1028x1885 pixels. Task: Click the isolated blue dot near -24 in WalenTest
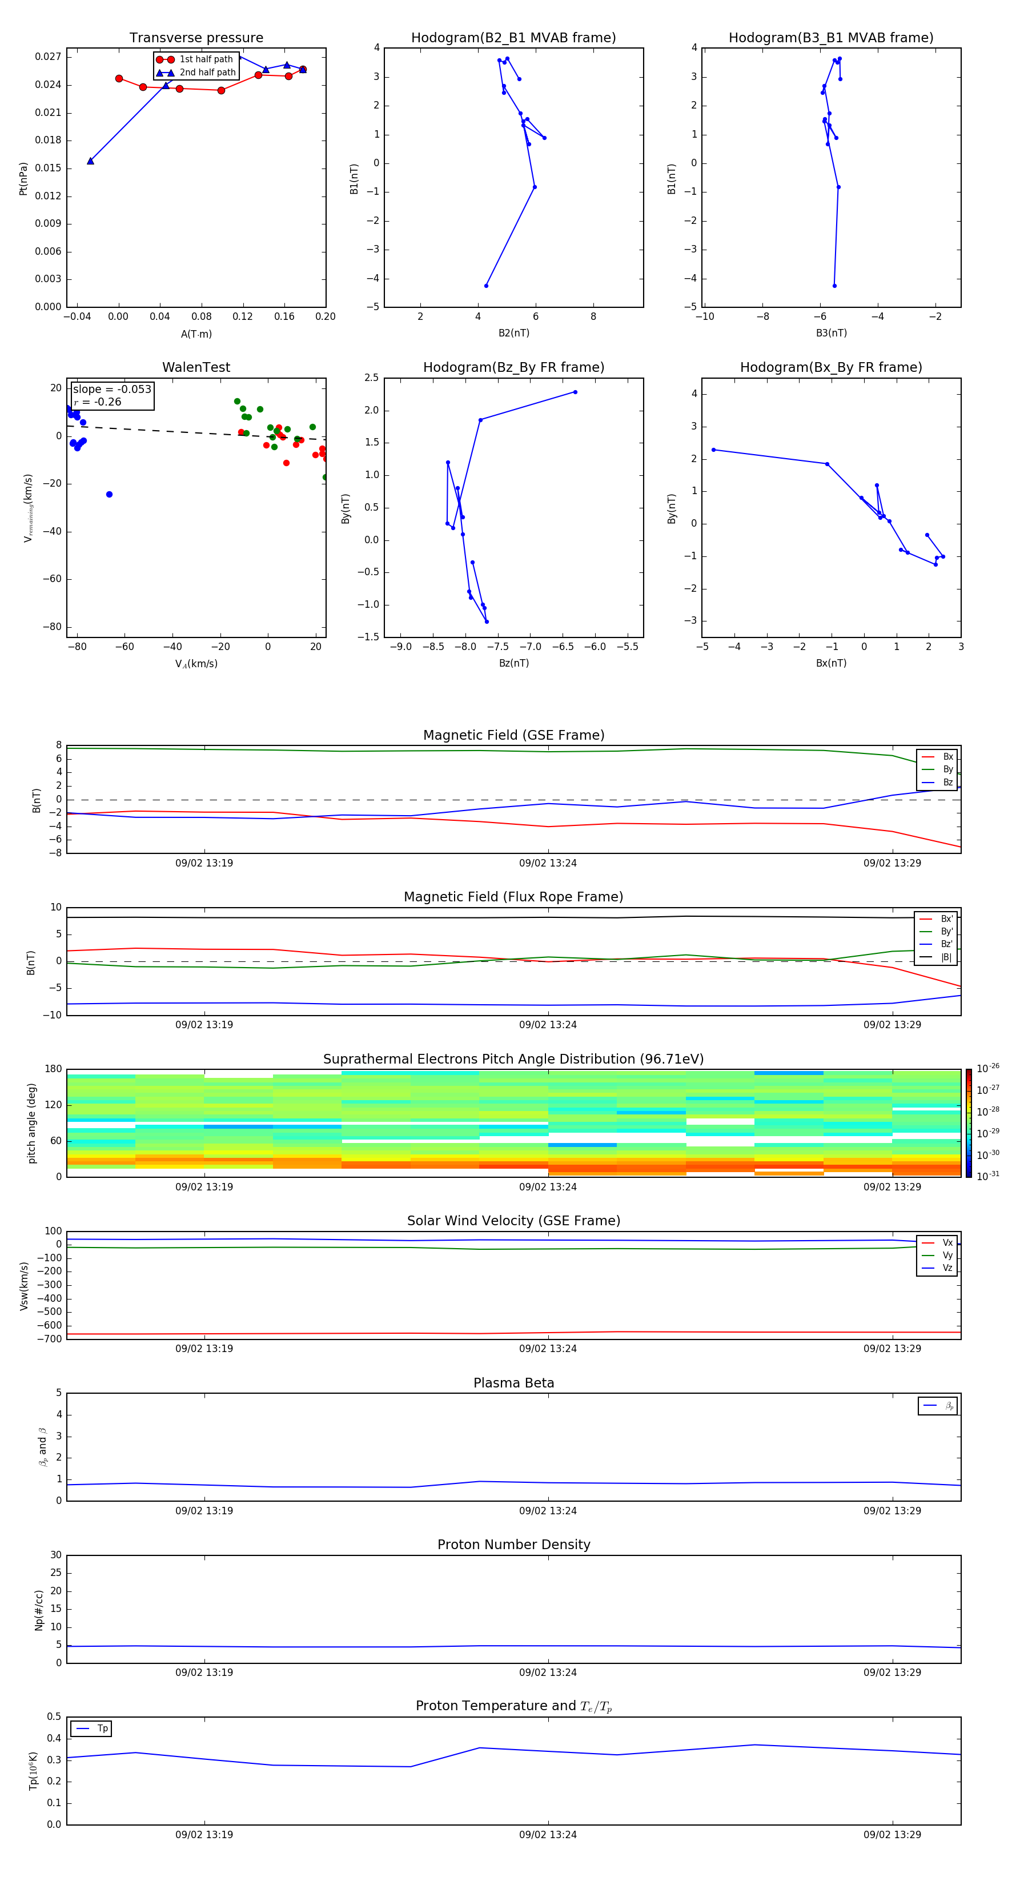109,495
